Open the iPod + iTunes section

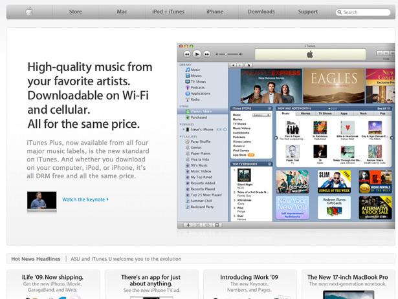coord(168,12)
